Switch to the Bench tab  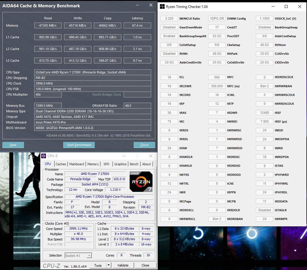coord(134,164)
